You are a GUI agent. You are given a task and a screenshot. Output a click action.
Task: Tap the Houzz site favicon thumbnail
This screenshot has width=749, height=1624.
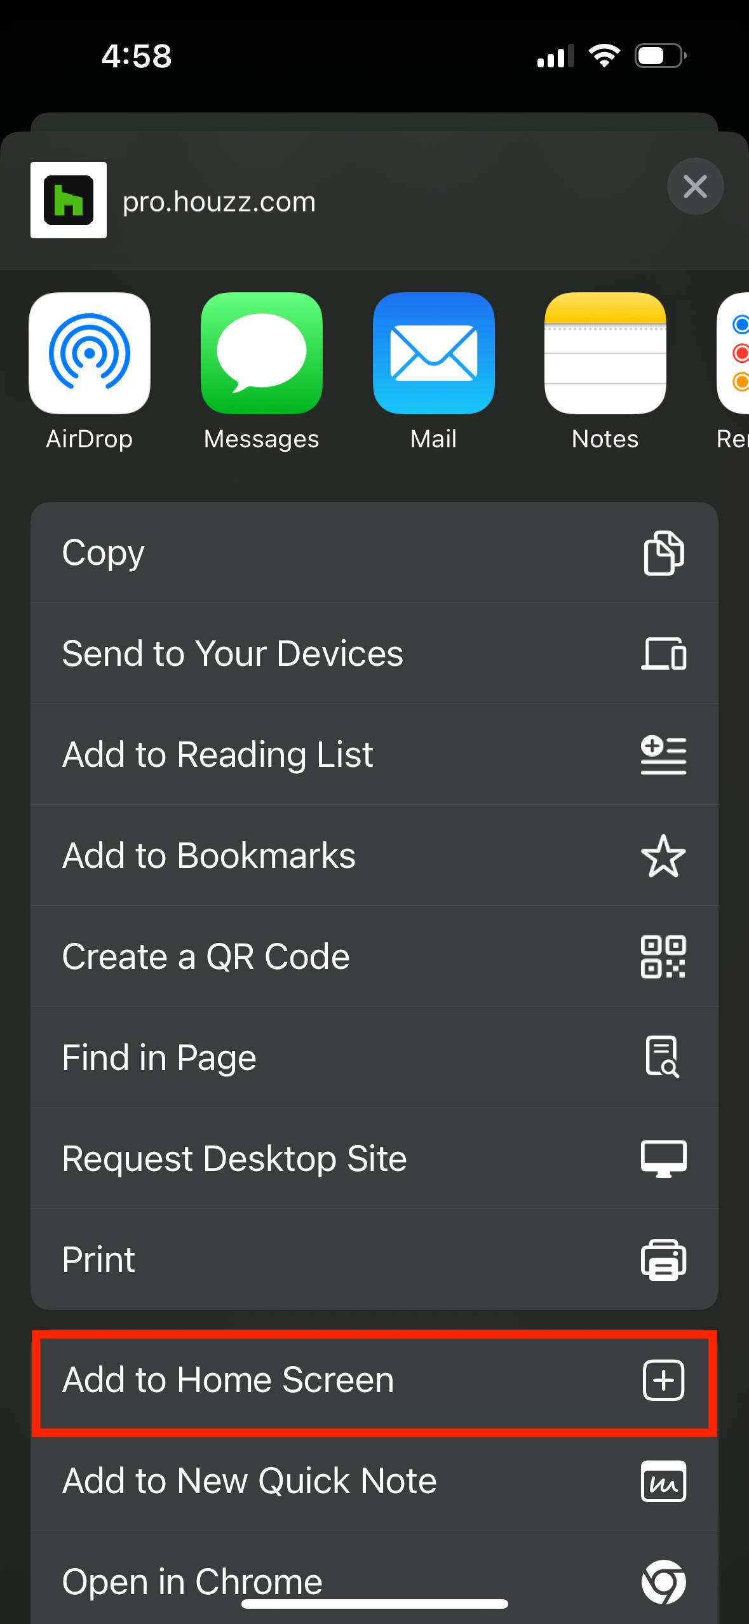tap(69, 200)
